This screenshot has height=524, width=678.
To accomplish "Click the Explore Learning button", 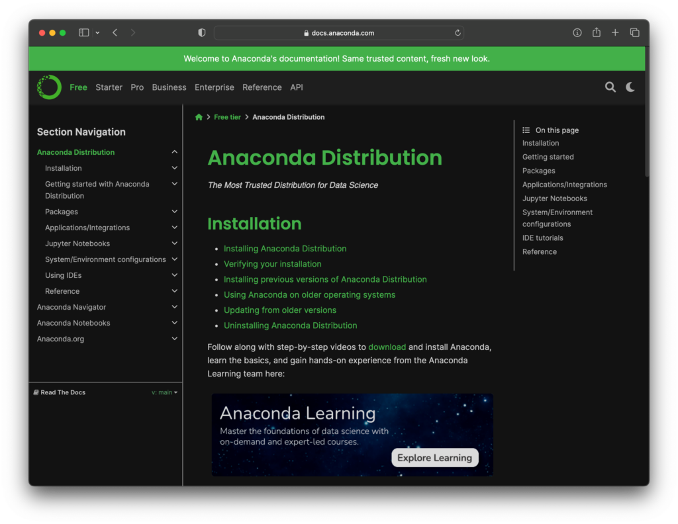I will [x=434, y=458].
